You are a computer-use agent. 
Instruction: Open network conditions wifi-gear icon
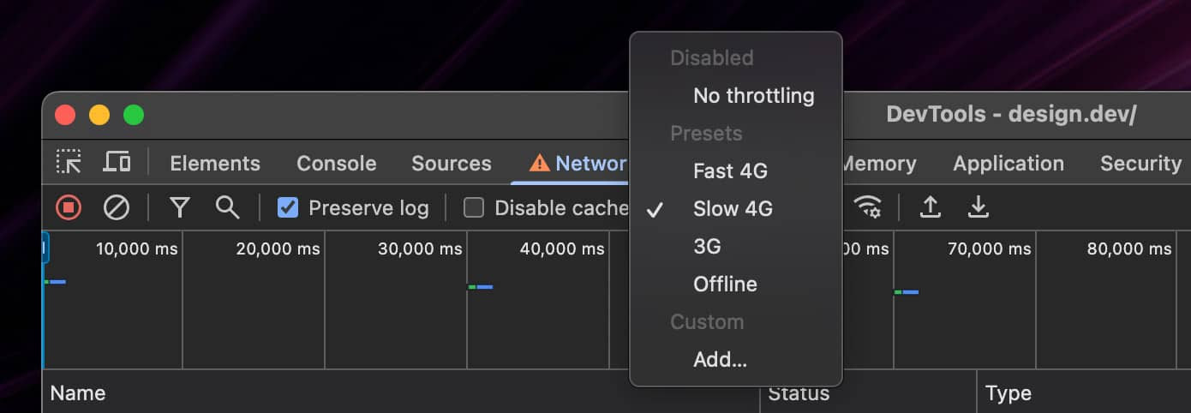pyautogui.click(x=868, y=207)
